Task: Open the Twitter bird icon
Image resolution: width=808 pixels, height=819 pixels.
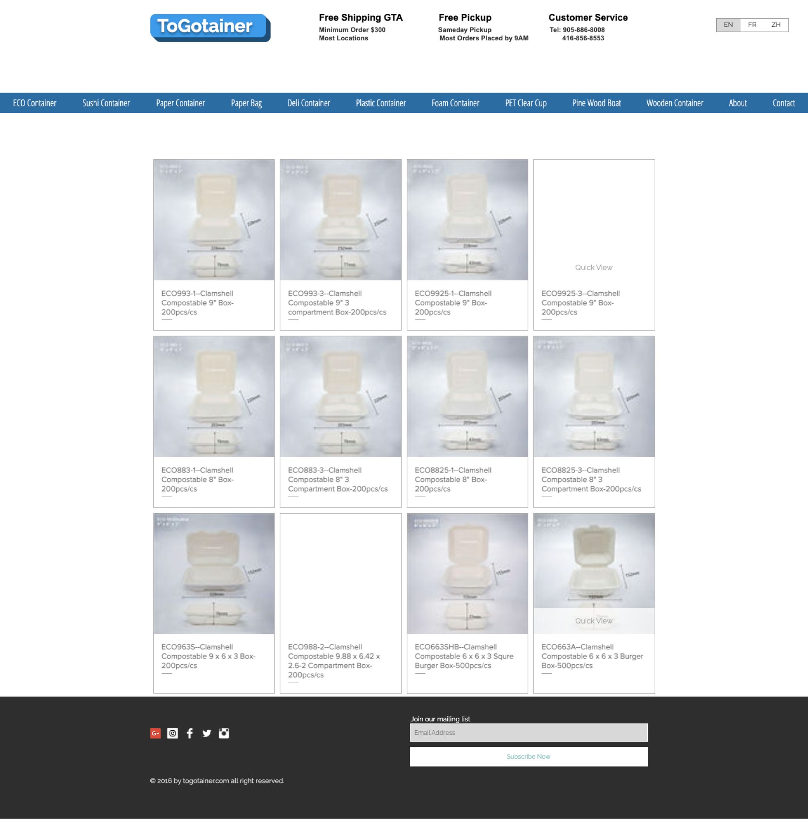Action: pos(207,733)
